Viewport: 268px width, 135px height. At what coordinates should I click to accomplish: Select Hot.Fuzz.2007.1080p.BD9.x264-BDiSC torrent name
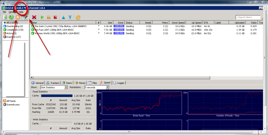click(x=54, y=30)
